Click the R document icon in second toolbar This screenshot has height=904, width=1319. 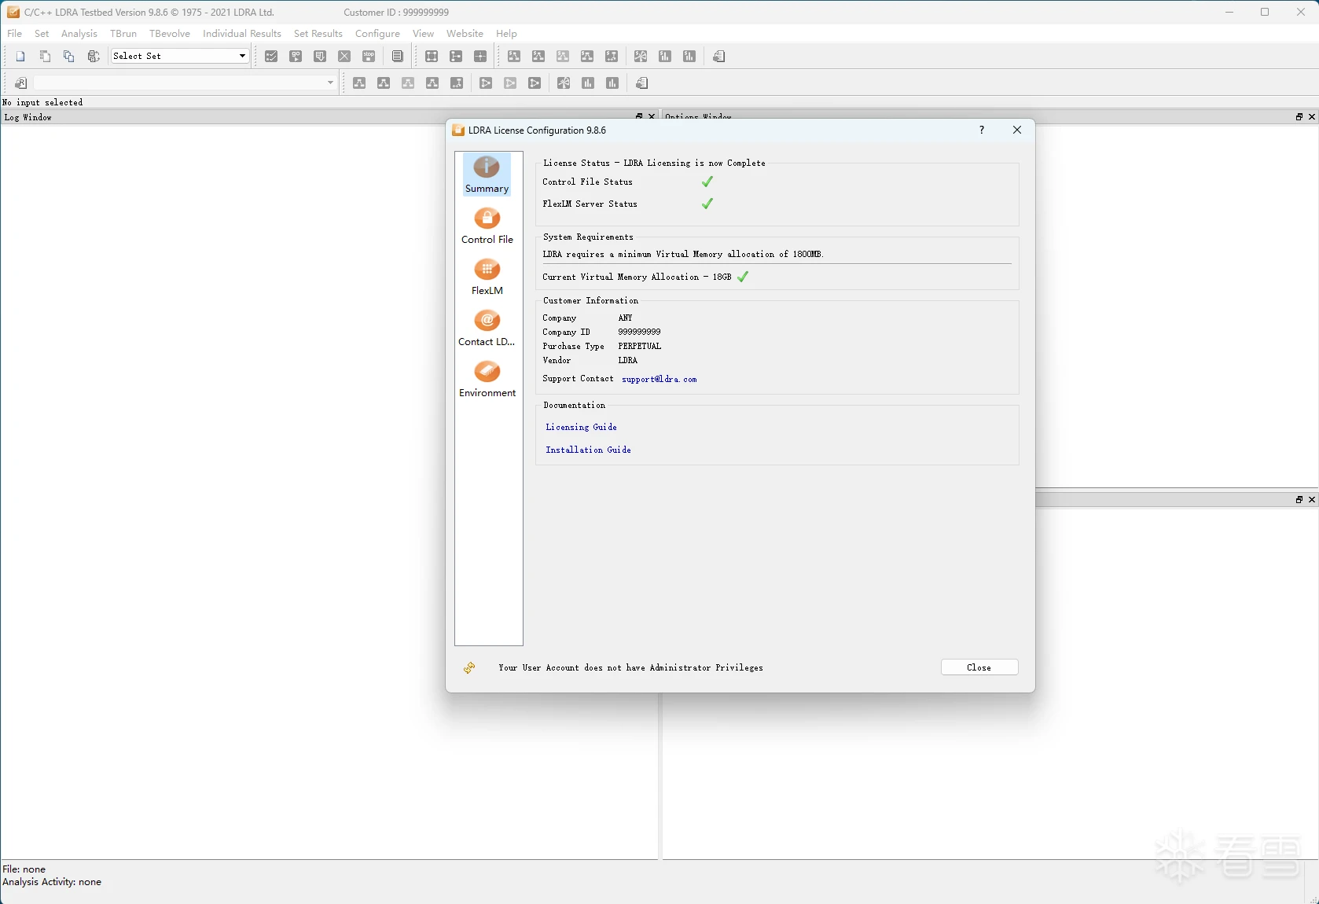coord(20,83)
